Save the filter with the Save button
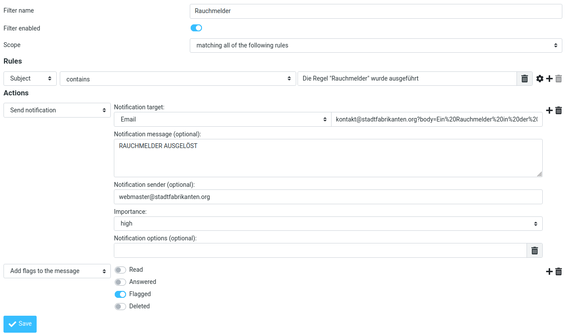 coord(20,324)
